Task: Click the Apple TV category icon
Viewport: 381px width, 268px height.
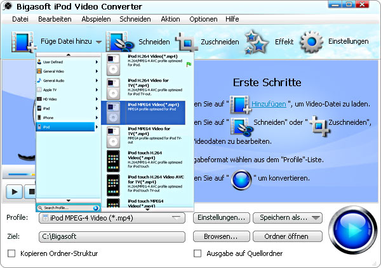Action: pyautogui.click(x=39, y=90)
